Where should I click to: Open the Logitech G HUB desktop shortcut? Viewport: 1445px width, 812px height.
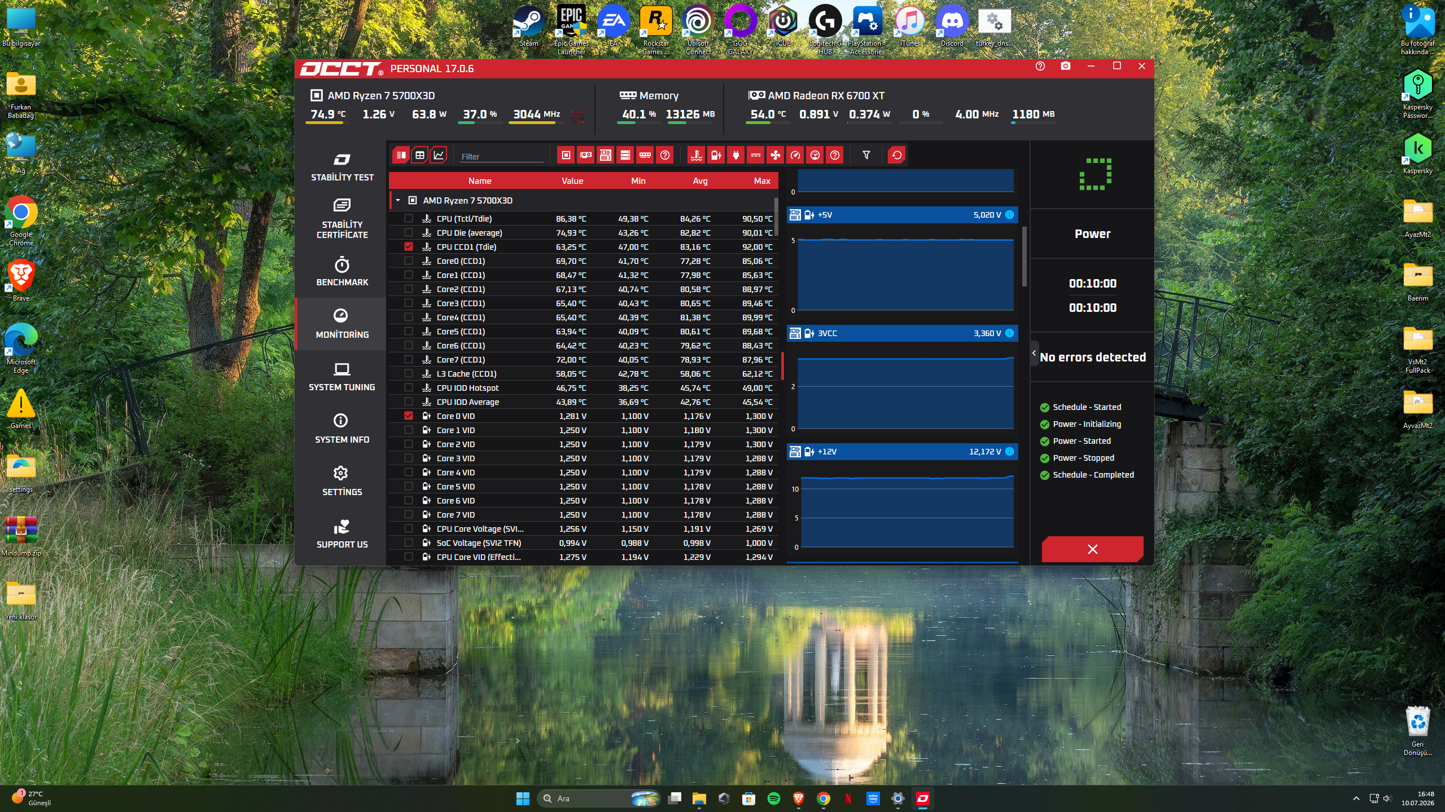point(825,30)
